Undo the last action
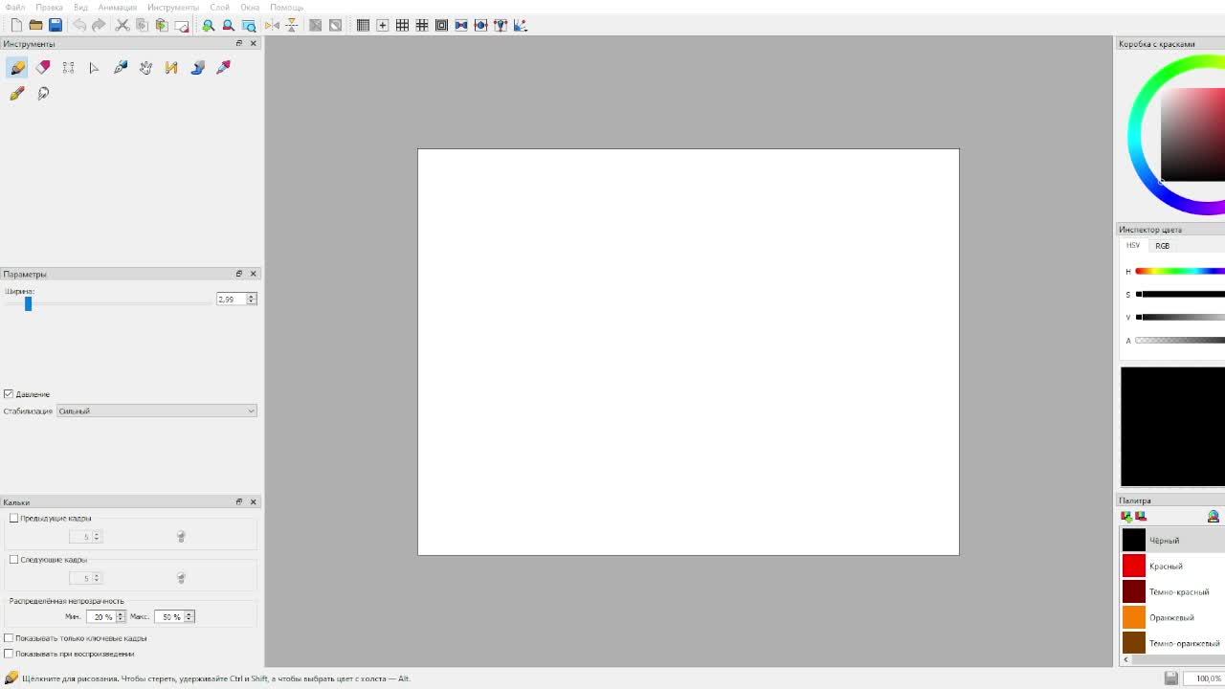 (79, 25)
